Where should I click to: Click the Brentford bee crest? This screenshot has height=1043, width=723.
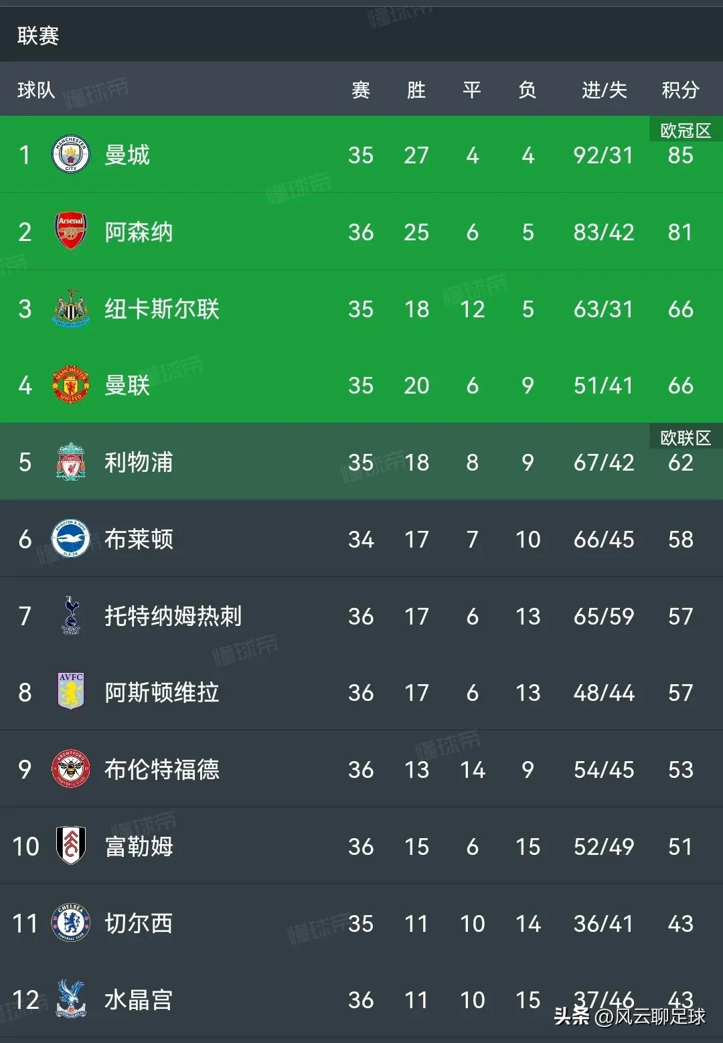[x=71, y=770]
